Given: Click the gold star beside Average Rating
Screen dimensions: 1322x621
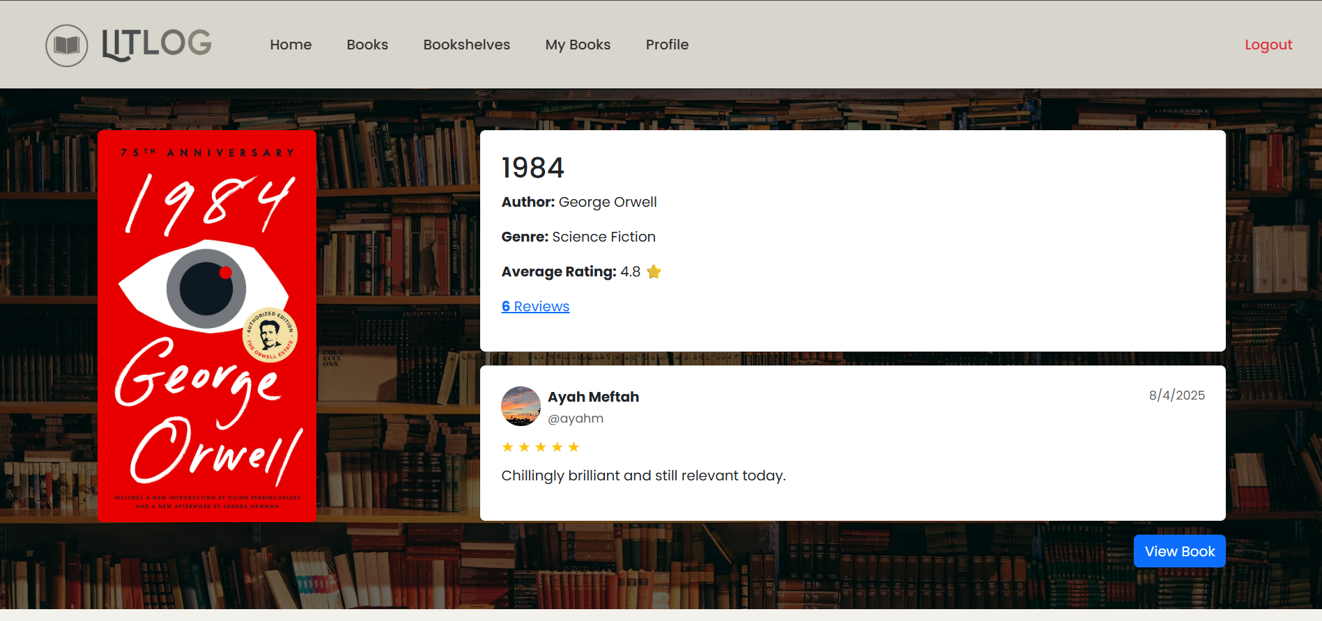Looking at the screenshot, I should point(654,272).
